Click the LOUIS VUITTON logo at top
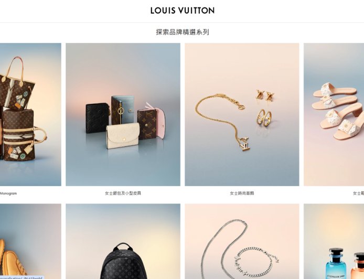 183,10
